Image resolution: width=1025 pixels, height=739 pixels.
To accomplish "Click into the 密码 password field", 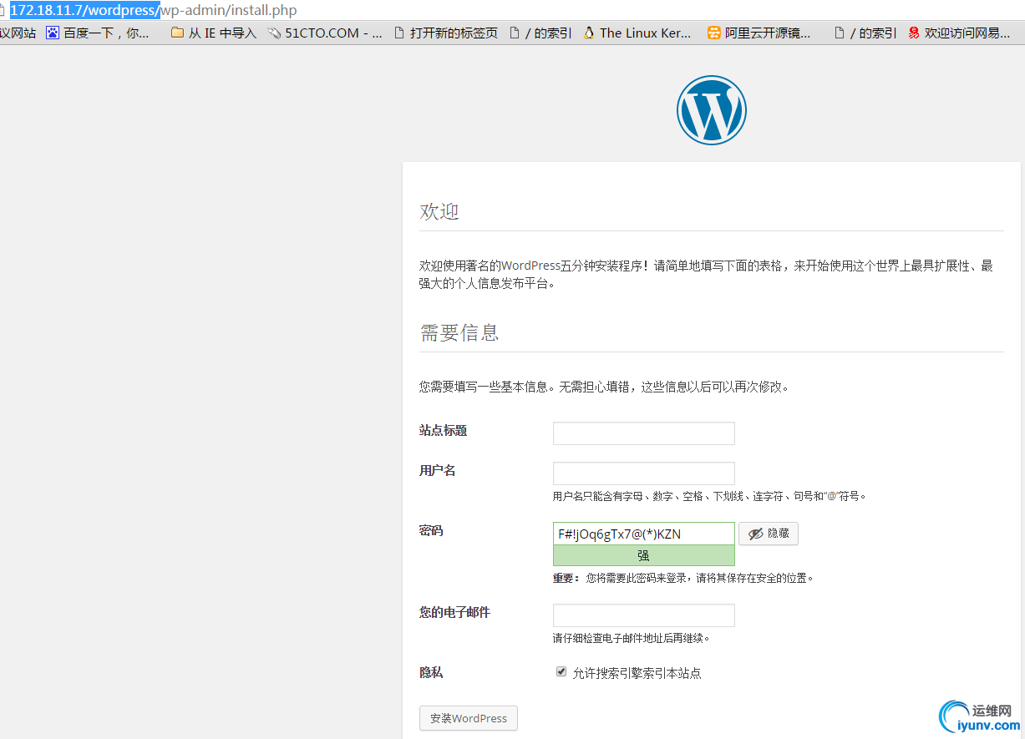I will (644, 534).
